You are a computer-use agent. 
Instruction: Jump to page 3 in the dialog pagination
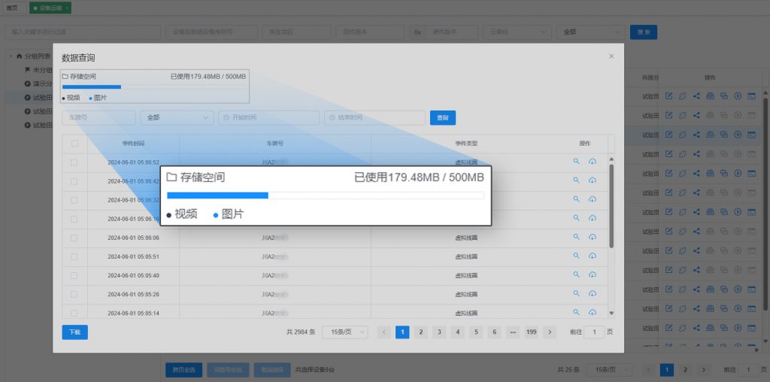tap(439, 332)
